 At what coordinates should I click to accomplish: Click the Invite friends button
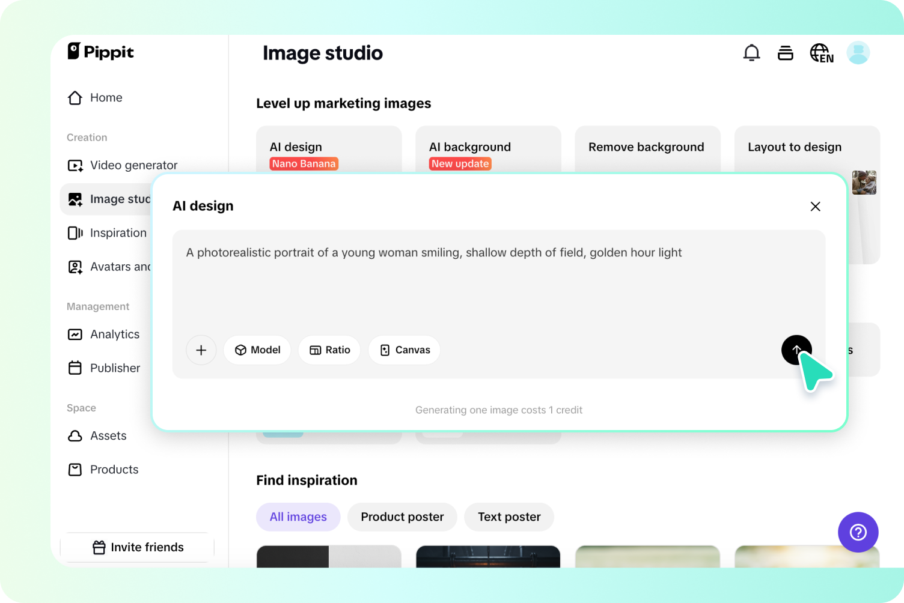[138, 547]
